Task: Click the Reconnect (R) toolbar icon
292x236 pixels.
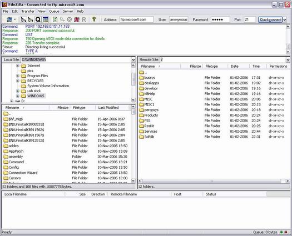Action: 84,19
